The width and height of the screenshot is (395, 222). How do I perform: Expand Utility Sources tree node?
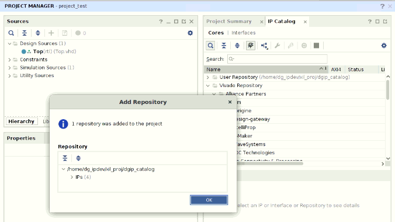(x=9, y=75)
